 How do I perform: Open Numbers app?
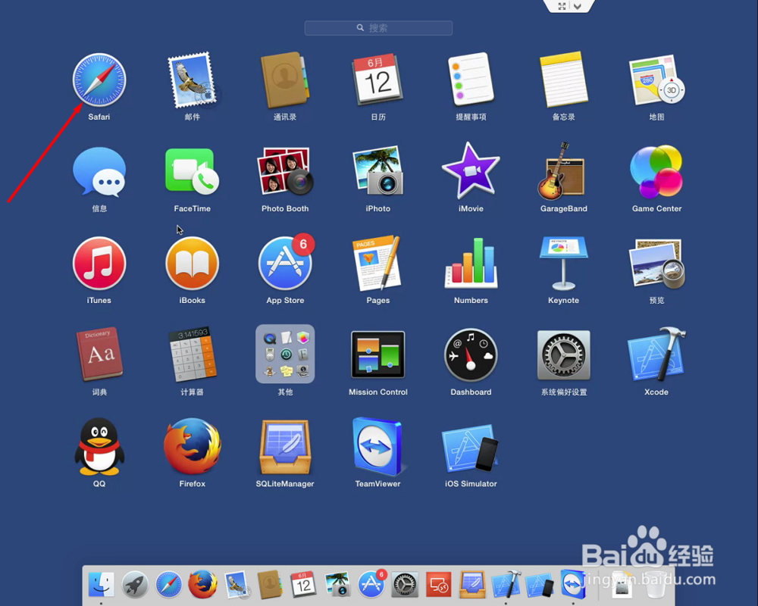[x=471, y=262]
